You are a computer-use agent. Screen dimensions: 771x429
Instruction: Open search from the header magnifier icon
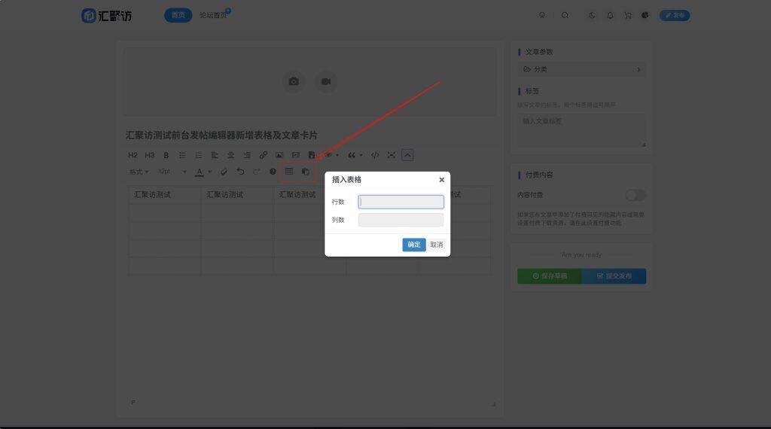(565, 15)
